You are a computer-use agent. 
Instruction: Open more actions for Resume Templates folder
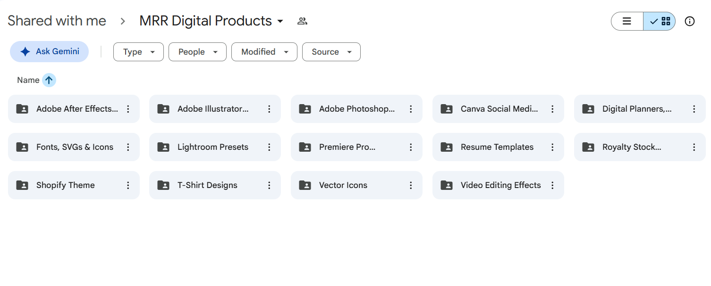(x=552, y=147)
